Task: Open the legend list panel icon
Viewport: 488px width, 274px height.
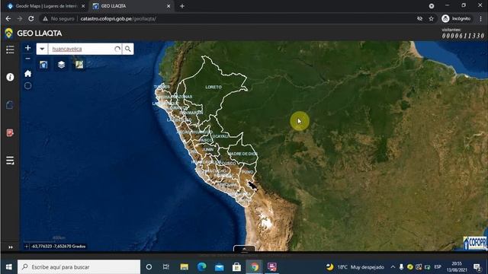Action: pyautogui.click(x=10, y=49)
